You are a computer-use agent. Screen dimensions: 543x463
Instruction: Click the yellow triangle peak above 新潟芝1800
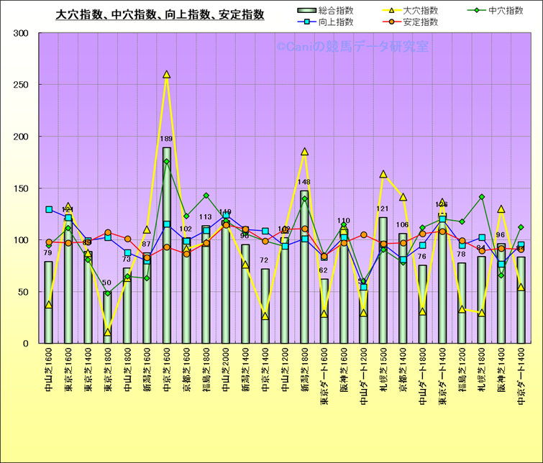304,152
